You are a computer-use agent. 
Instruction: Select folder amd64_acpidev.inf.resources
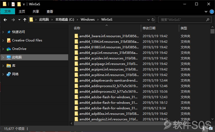coord(108,58)
